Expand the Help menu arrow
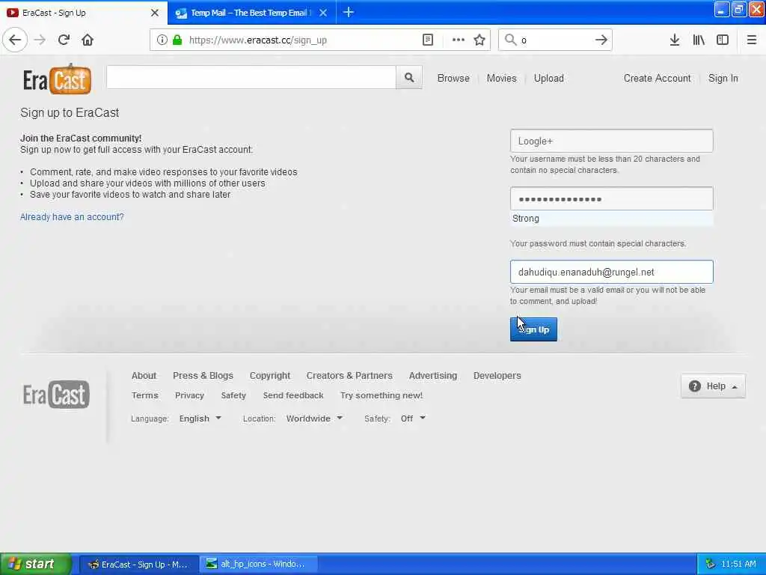 coord(735,387)
